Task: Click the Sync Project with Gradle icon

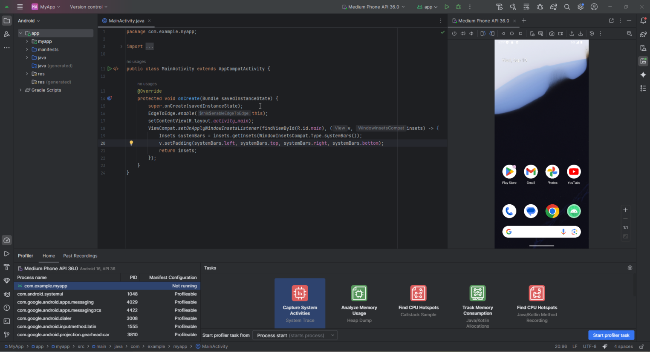Action: click(x=553, y=7)
